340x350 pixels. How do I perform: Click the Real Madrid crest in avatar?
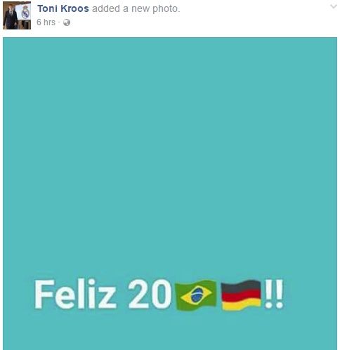pyautogui.click(x=25, y=13)
